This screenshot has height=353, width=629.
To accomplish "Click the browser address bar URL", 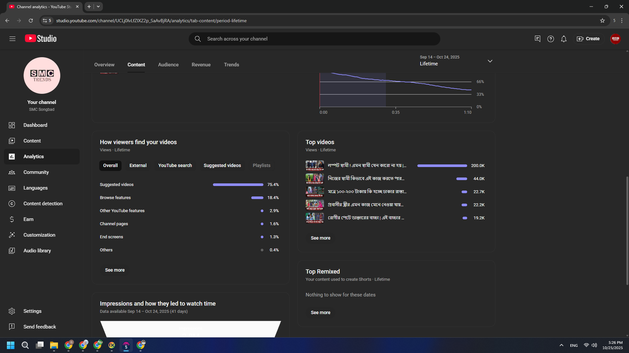I will pyautogui.click(x=151, y=20).
